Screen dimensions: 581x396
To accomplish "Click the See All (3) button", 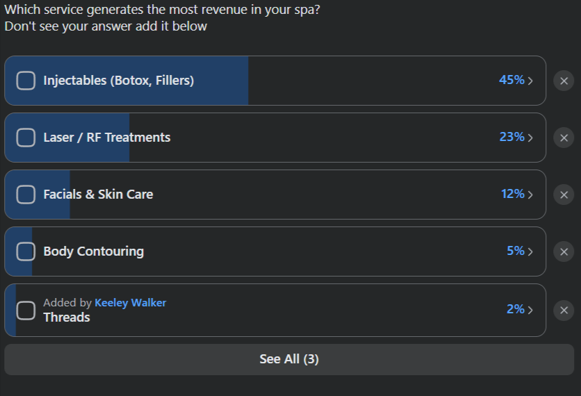I will 289,359.
